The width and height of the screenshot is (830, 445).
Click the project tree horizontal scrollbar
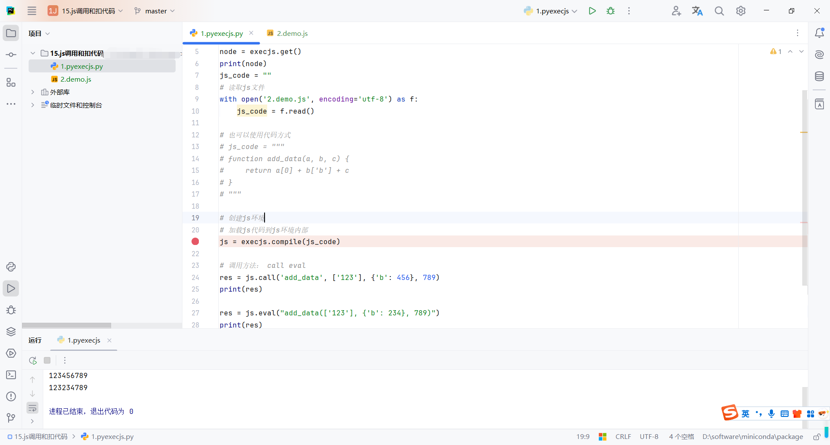(67, 325)
